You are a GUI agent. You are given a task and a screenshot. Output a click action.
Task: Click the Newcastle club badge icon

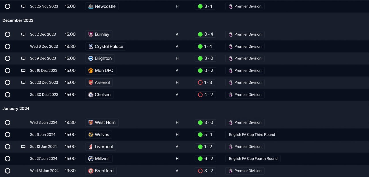pyautogui.click(x=91, y=6)
